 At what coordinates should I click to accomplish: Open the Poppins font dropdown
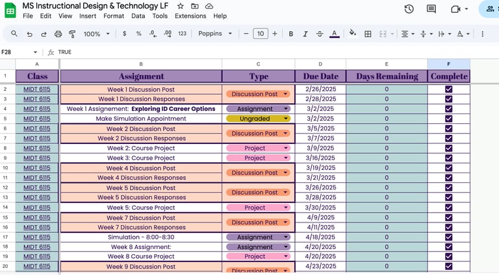point(215,33)
